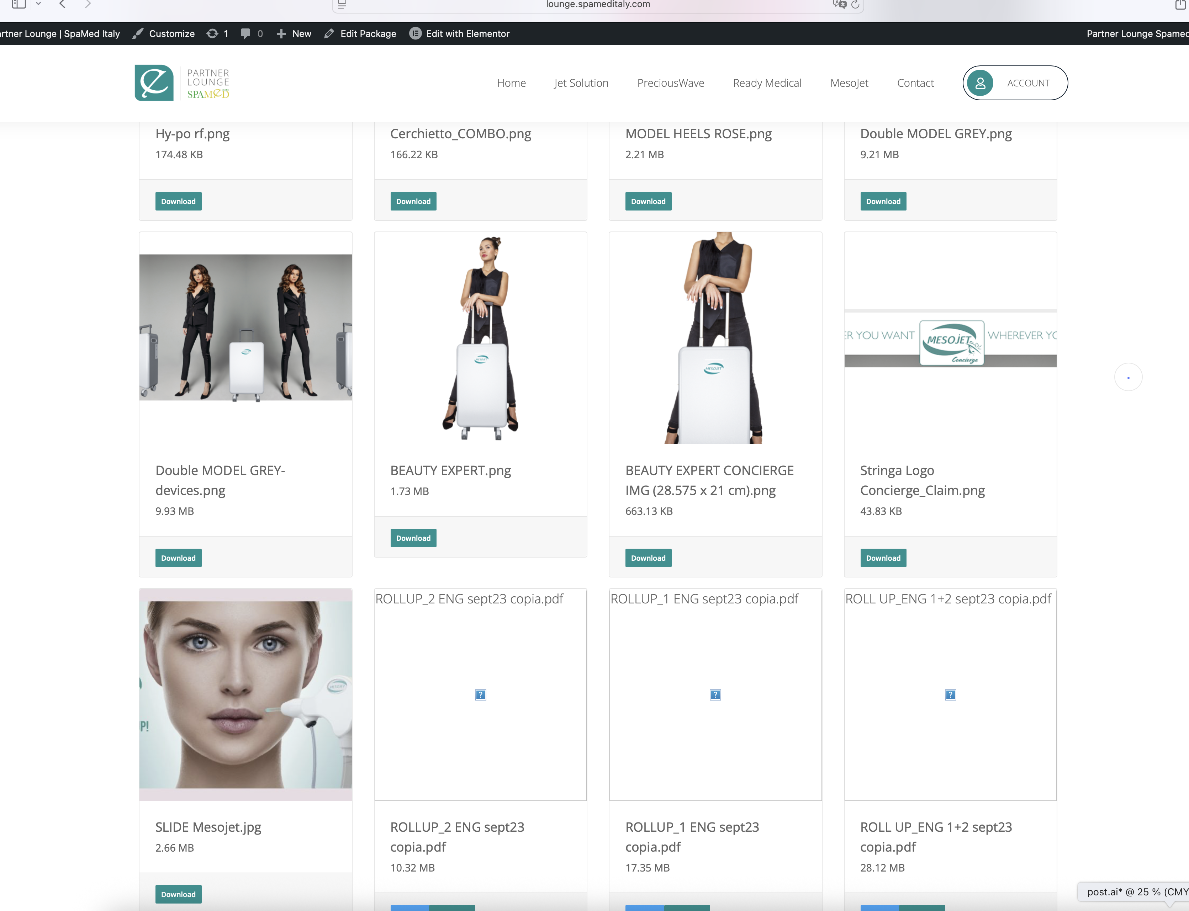Click the Double MODEL GREY.png file title
Image resolution: width=1189 pixels, height=911 pixels.
point(936,133)
